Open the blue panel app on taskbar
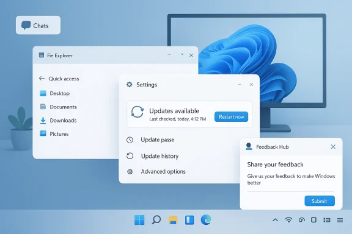 point(189,220)
